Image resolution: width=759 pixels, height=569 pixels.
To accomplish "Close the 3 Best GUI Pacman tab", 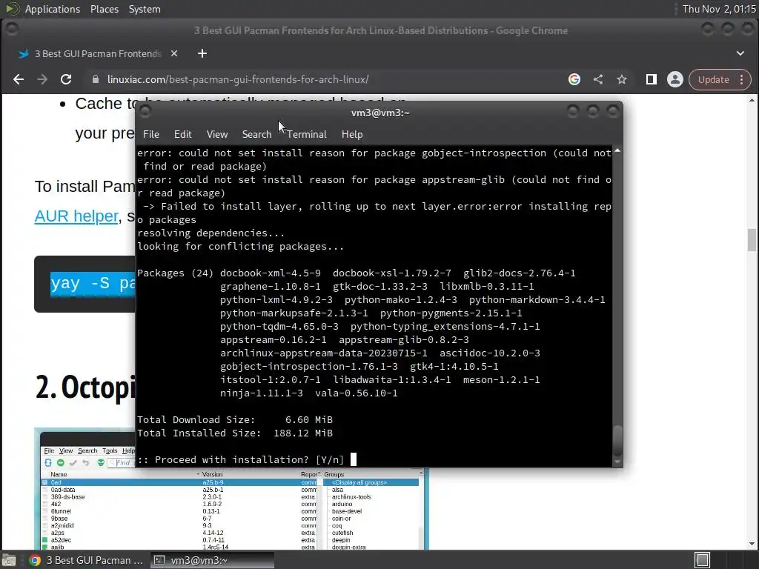I will 174,53.
